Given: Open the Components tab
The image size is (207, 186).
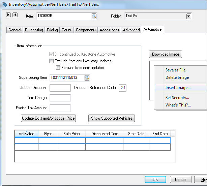Looking at the screenshot, I should pos(86,30).
